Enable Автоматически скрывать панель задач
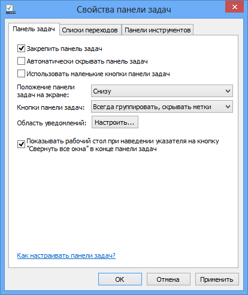The height and width of the screenshot is (295, 248). (21, 61)
